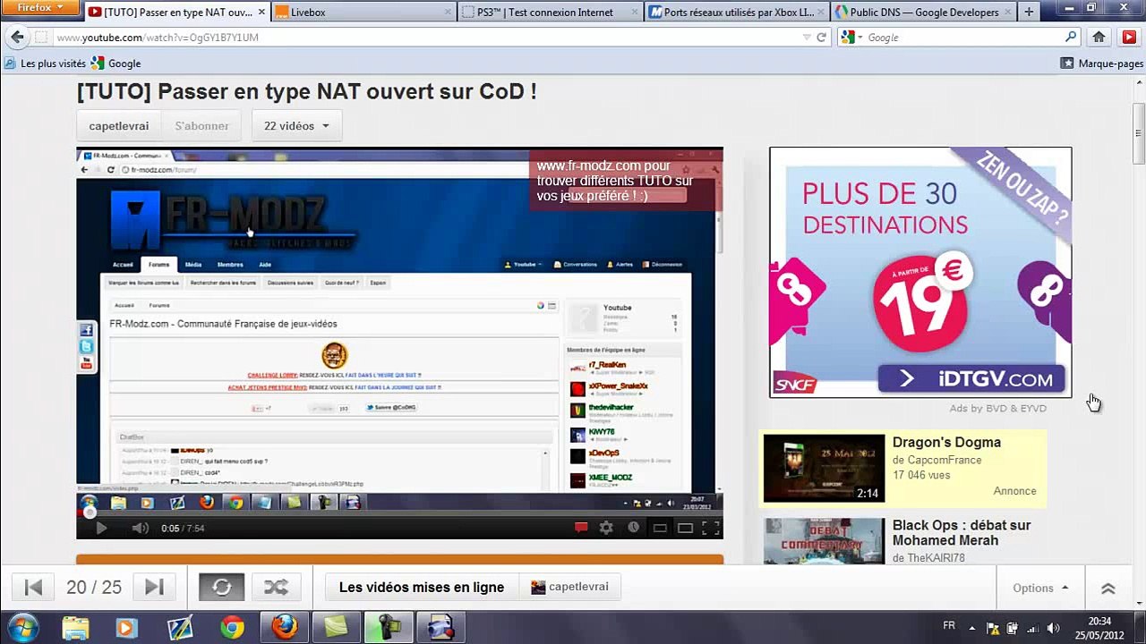Click the iDTGV.com advertisement banner

[x=920, y=272]
